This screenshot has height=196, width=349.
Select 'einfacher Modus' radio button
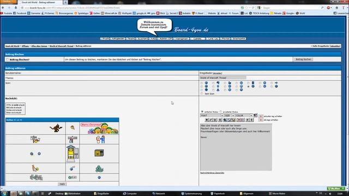202,112
